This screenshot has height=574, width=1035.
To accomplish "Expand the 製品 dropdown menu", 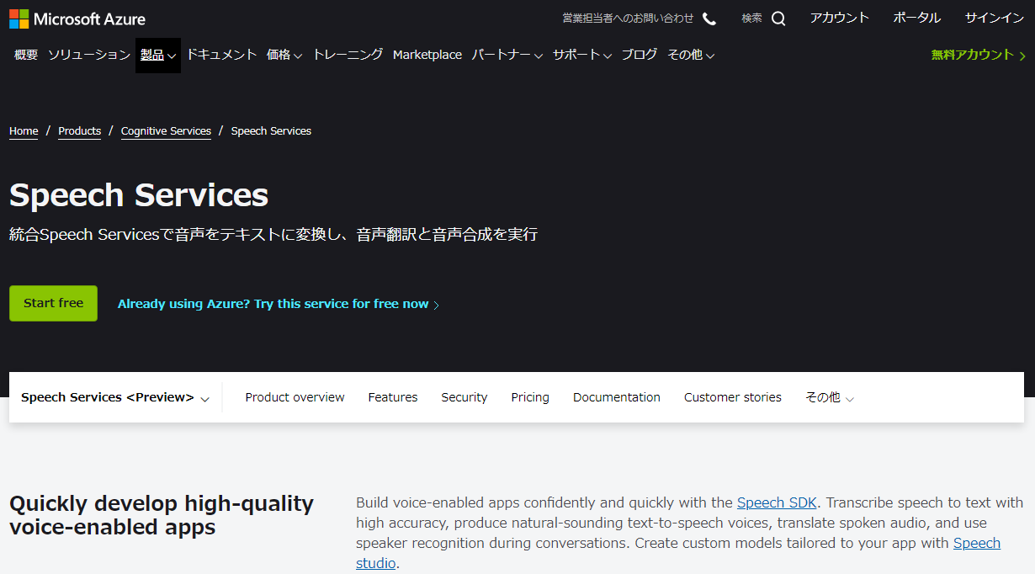I will [x=158, y=55].
